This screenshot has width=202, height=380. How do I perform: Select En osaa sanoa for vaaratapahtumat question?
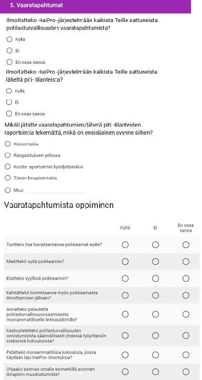(x=10, y=62)
